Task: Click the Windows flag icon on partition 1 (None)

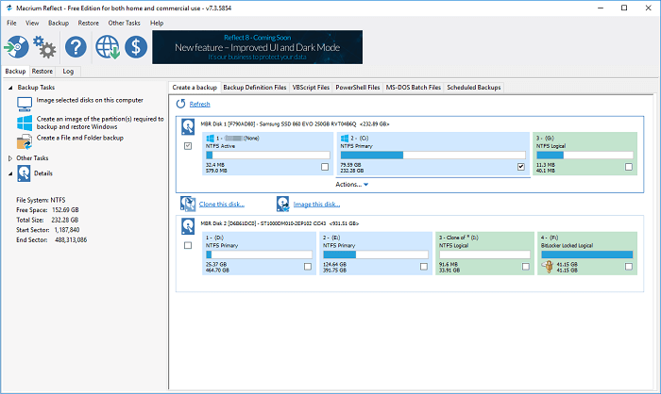Action: tap(210, 138)
